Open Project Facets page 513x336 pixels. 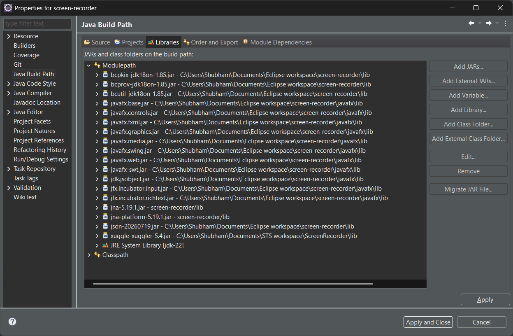[x=32, y=121]
